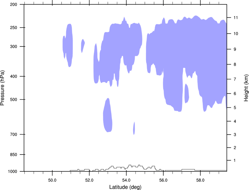Pick the 6 km height label
Image resolution: width=249 pixels, height=190 pixels.
tap(235, 94)
